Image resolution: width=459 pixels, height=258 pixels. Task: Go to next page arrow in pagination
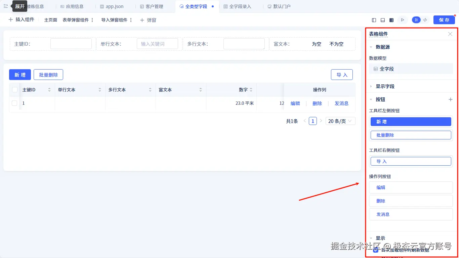(321, 121)
